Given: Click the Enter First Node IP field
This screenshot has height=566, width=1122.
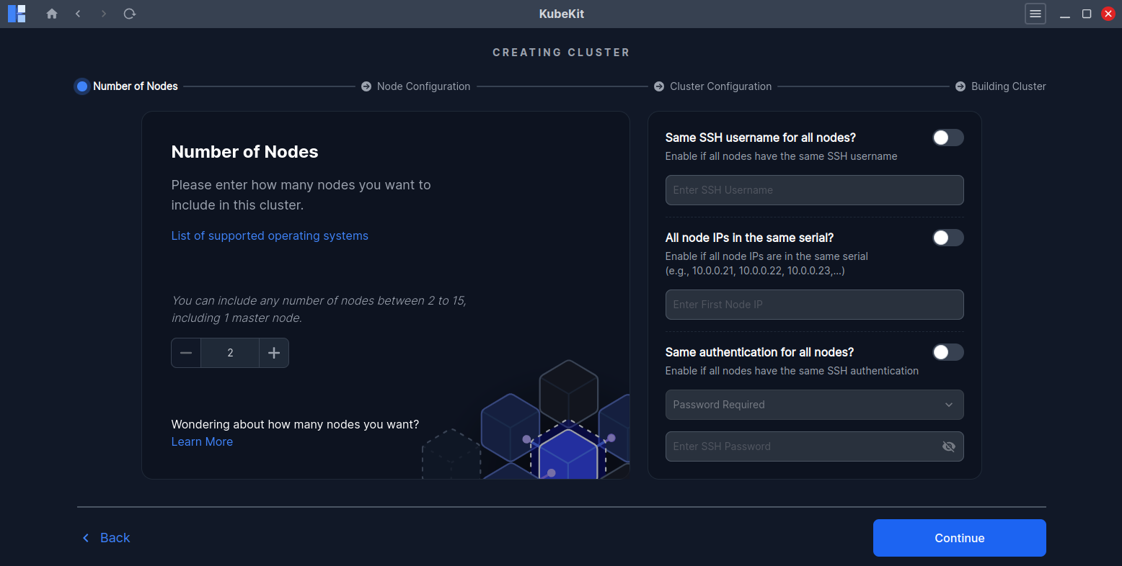Looking at the screenshot, I should point(814,305).
